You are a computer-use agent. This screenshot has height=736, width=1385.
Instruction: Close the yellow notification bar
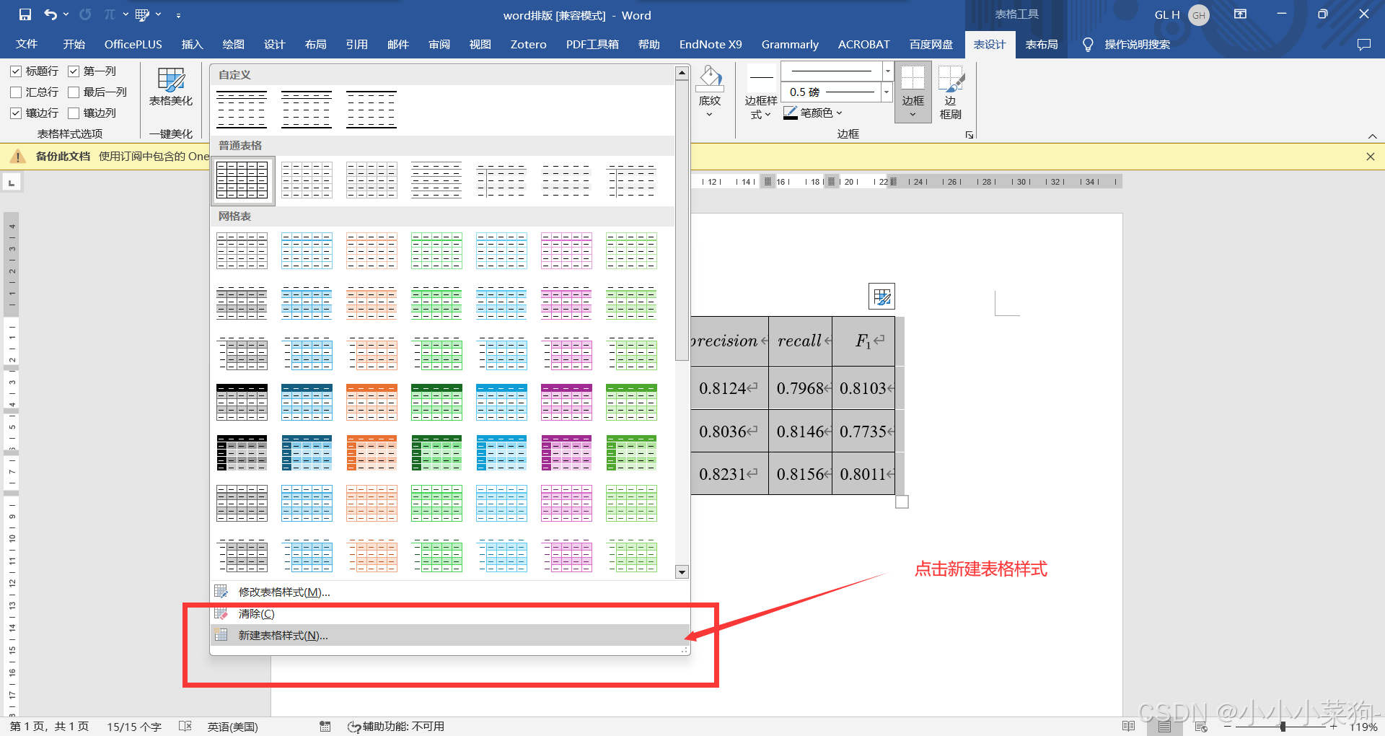pyautogui.click(x=1370, y=157)
